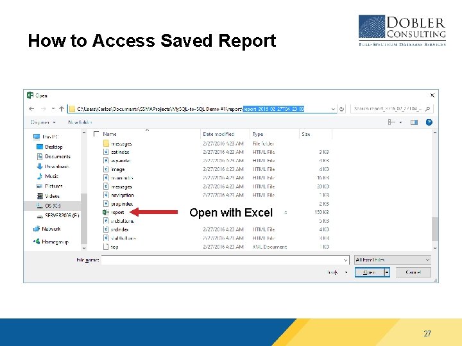Toggle the preview pane
The height and width of the screenshot is (346, 462).
coord(414,122)
